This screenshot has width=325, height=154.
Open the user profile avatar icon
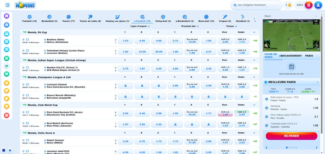coord(319,5)
